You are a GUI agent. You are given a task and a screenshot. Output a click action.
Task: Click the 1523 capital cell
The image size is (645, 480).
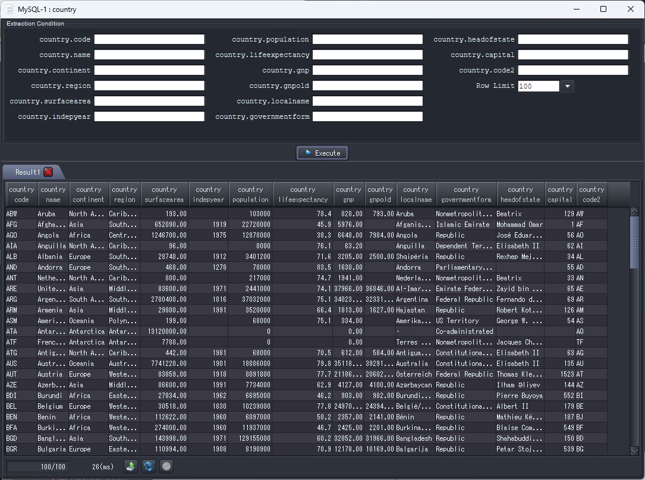pyautogui.click(x=560, y=374)
